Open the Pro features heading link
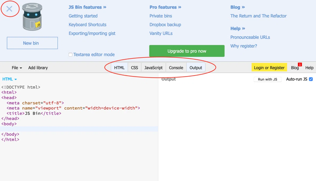This screenshot has height=181, width=316. pos(165,7)
